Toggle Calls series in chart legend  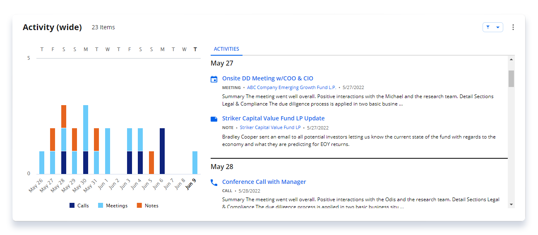coord(79,206)
